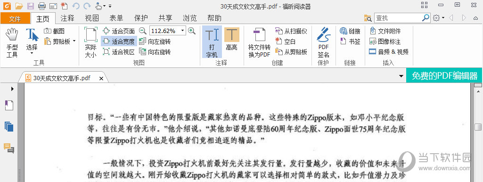The width and height of the screenshot is (483, 182).
Task: Create PDF 从剪贴板 from clipboard
Action: 291,52
